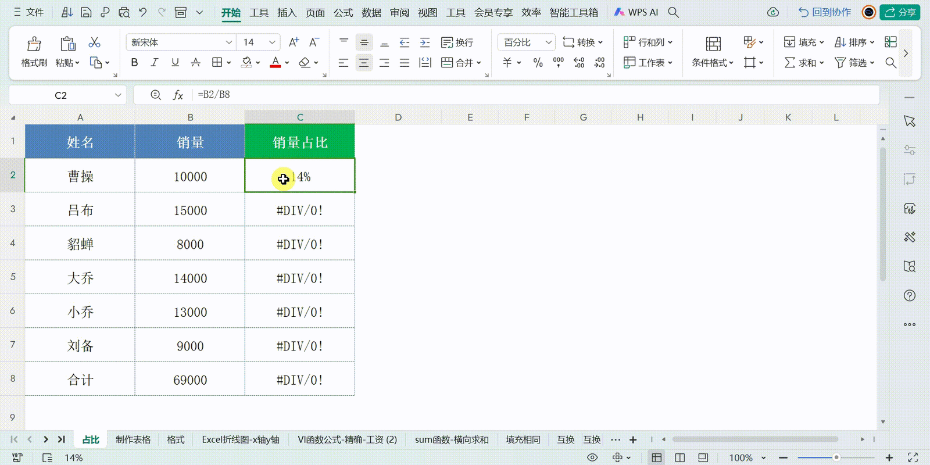Viewport: 930px width, 465px height.
Task: Click the eye protection mode icon
Action: [x=592, y=457]
